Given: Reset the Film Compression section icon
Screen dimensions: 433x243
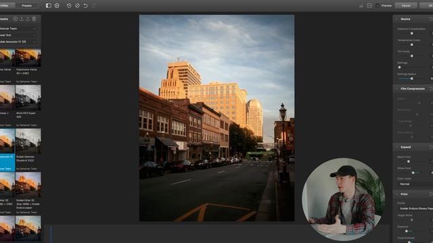Looking at the screenshot, I should point(430,88).
